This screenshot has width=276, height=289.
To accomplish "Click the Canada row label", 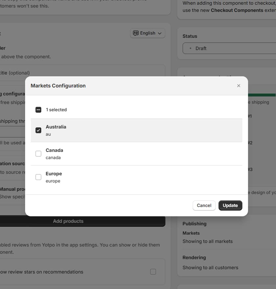I will tap(54, 150).
